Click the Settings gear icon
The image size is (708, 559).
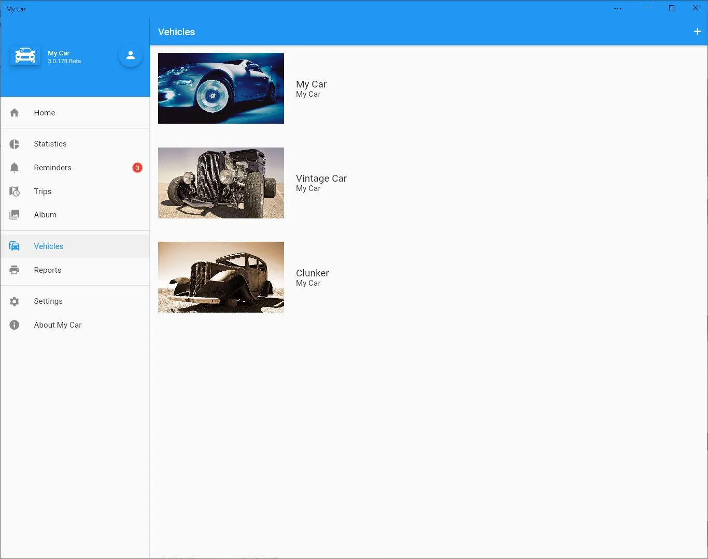(15, 301)
